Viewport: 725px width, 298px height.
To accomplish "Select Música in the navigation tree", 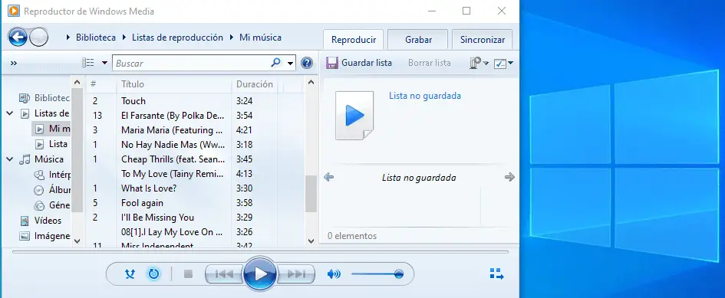I will coord(41,159).
